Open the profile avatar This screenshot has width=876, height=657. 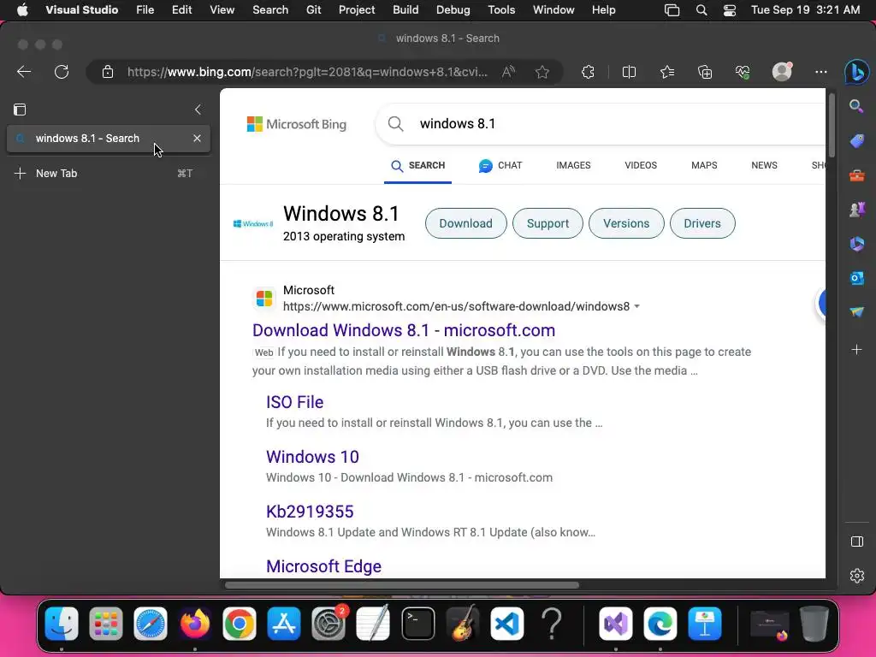coord(782,72)
